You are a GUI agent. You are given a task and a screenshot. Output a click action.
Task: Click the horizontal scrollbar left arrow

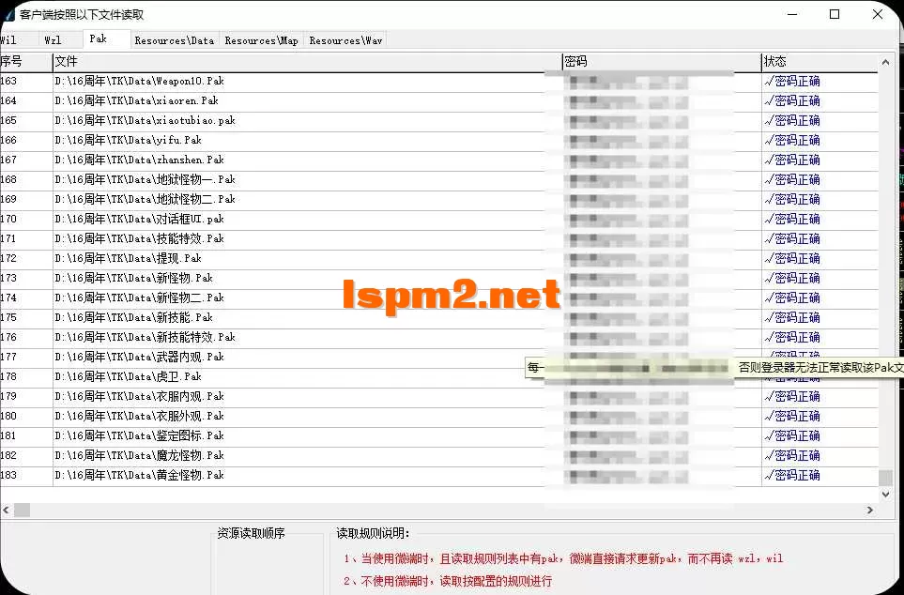8,511
